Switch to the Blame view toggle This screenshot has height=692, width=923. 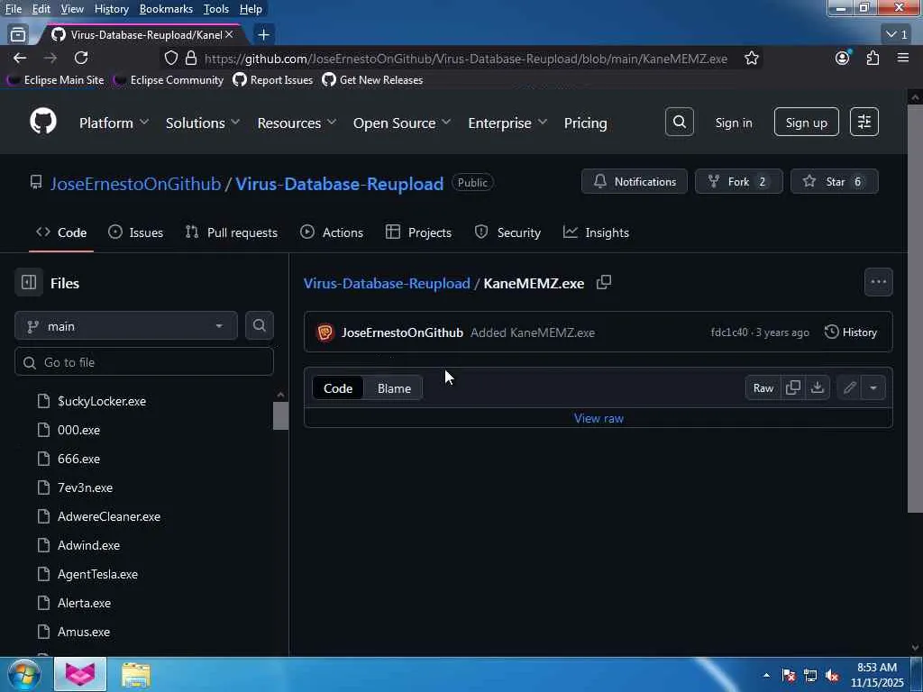pyautogui.click(x=394, y=388)
